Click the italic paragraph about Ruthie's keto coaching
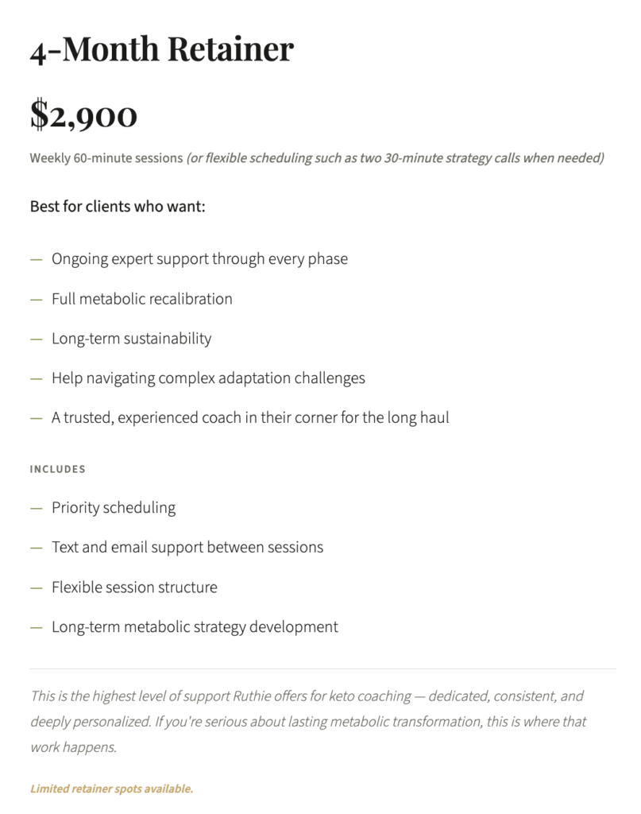Screen dimensions: 641x814 (308, 721)
